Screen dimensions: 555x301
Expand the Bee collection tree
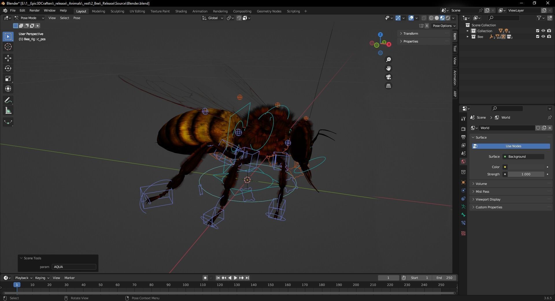click(467, 37)
